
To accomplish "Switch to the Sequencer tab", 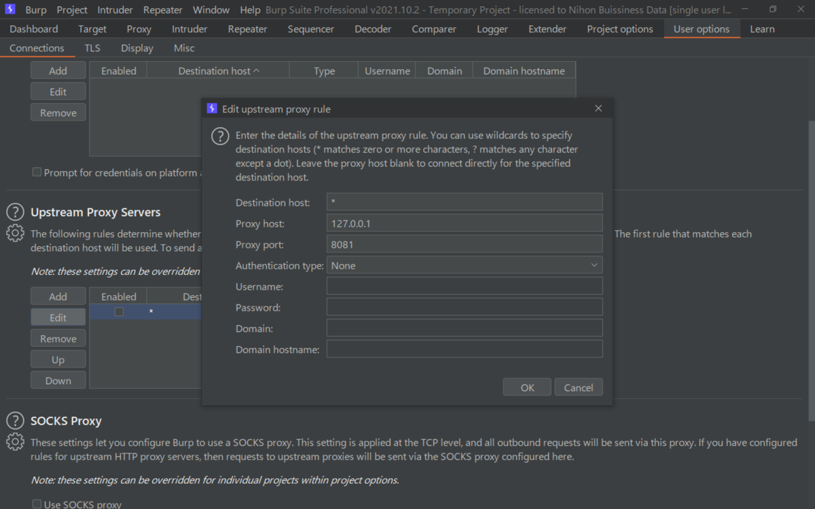I will click(311, 29).
